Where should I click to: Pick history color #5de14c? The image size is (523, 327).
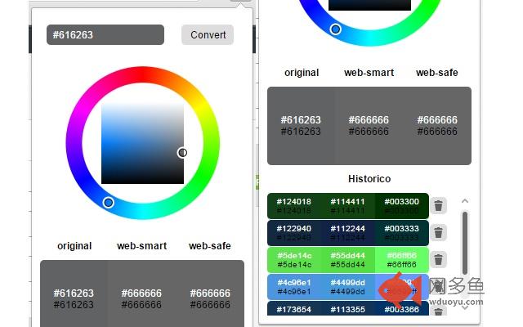pyautogui.click(x=294, y=260)
